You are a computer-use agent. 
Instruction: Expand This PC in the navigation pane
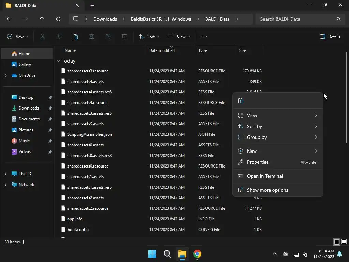pyautogui.click(x=5, y=174)
